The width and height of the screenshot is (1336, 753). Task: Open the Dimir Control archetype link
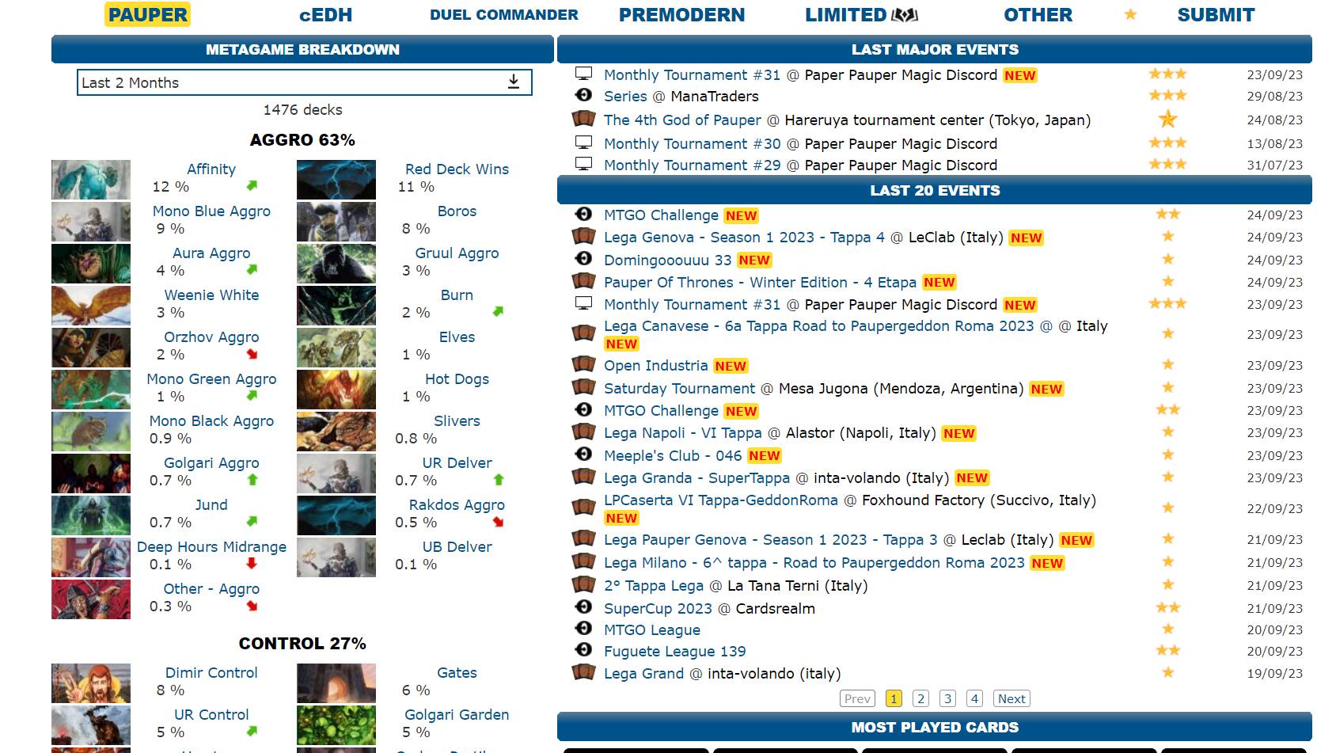(x=211, y=672)
